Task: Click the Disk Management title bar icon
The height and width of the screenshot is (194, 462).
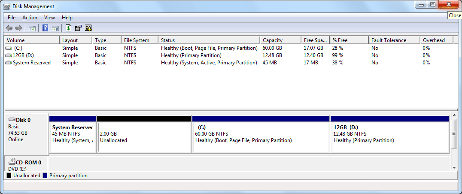Action: click(7, 6)
